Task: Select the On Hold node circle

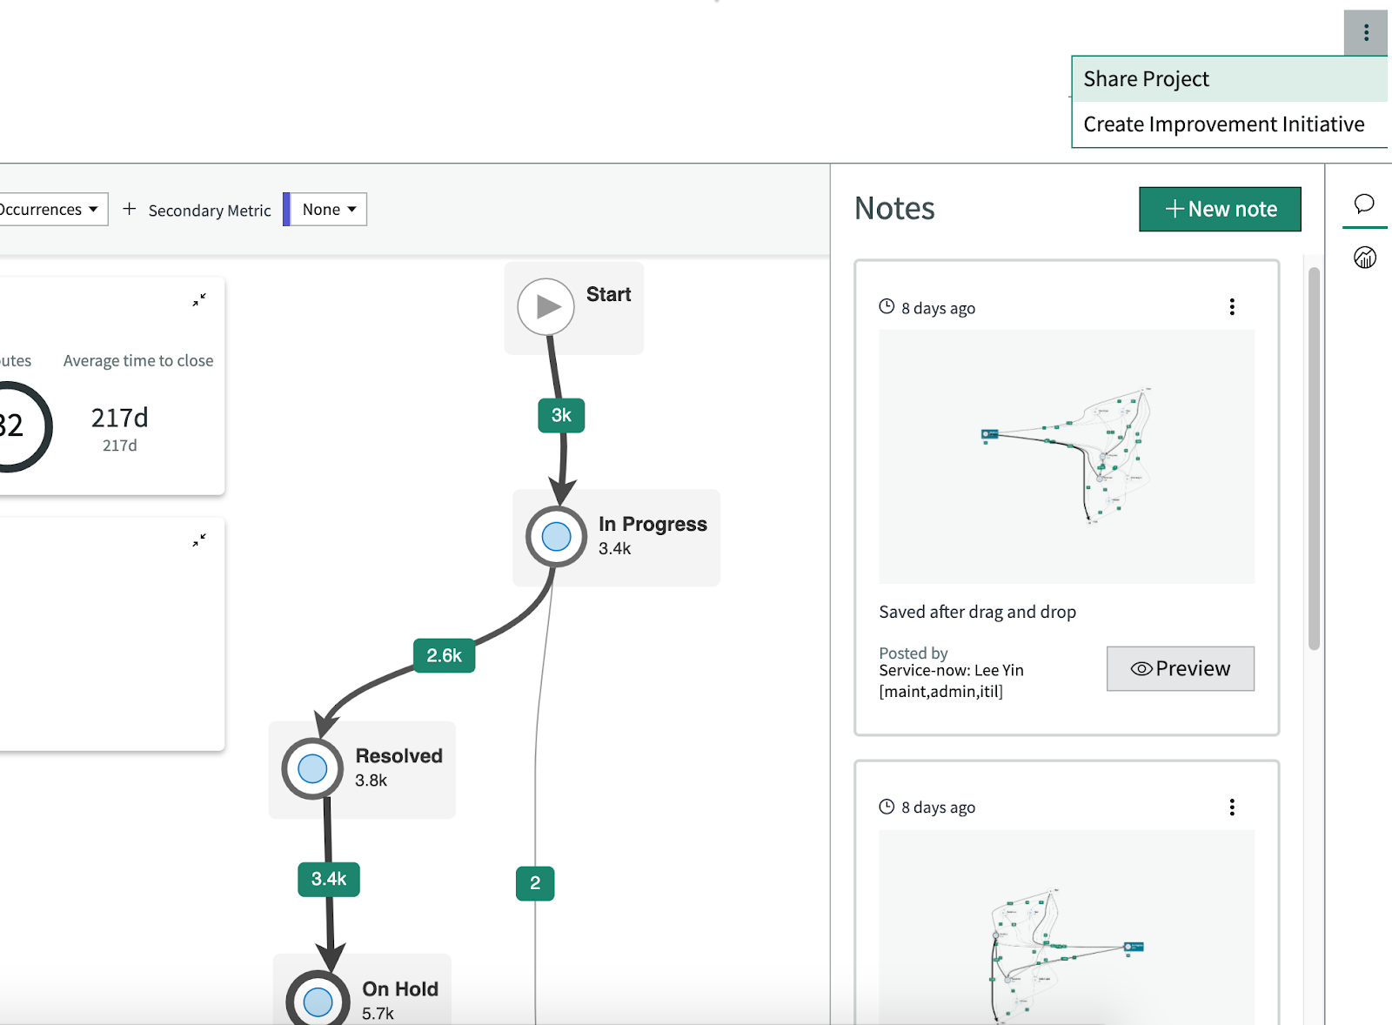Action: click(318, 1001)
